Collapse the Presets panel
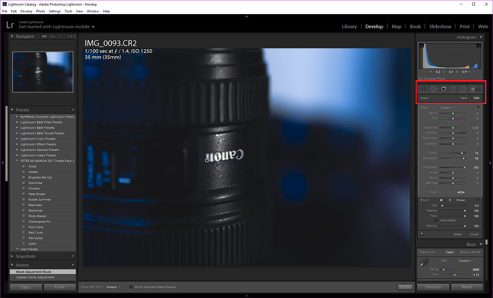This screenshot has height=298, width=493. (x=12, y=110)
